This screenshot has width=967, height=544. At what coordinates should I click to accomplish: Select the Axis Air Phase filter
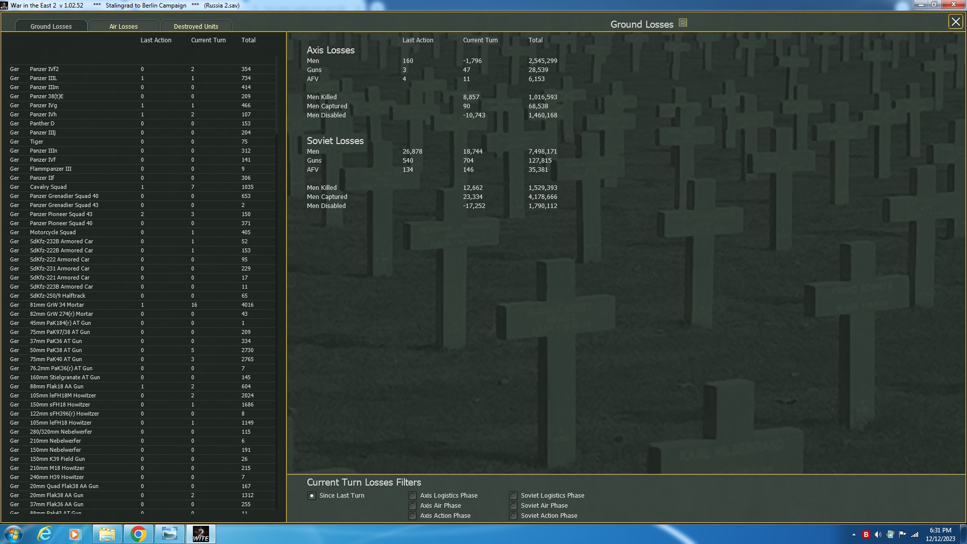412,506
